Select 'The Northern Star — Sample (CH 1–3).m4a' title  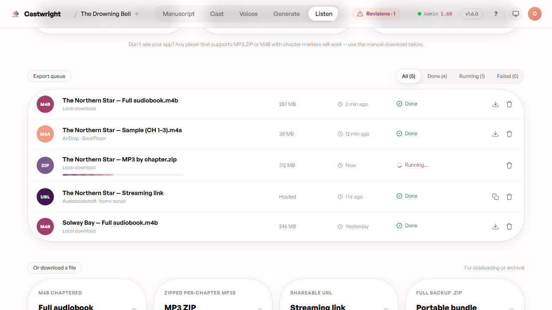coord(122,130)
